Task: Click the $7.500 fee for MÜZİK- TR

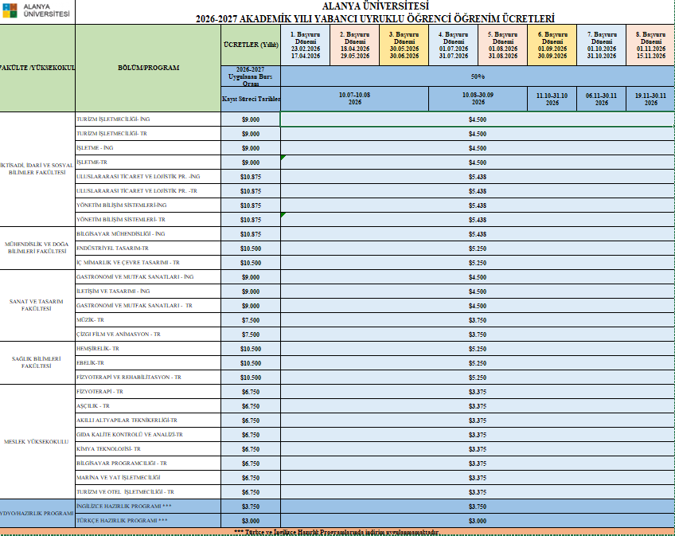Action: click(251, 320)
